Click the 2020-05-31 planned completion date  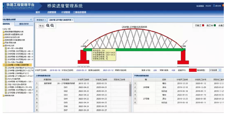coord(82,70)
